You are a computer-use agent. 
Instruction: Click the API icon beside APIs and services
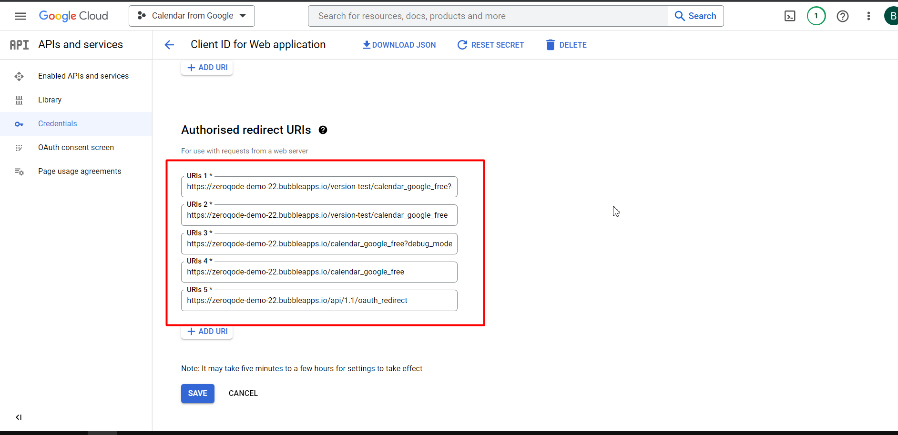coord(19,45)
